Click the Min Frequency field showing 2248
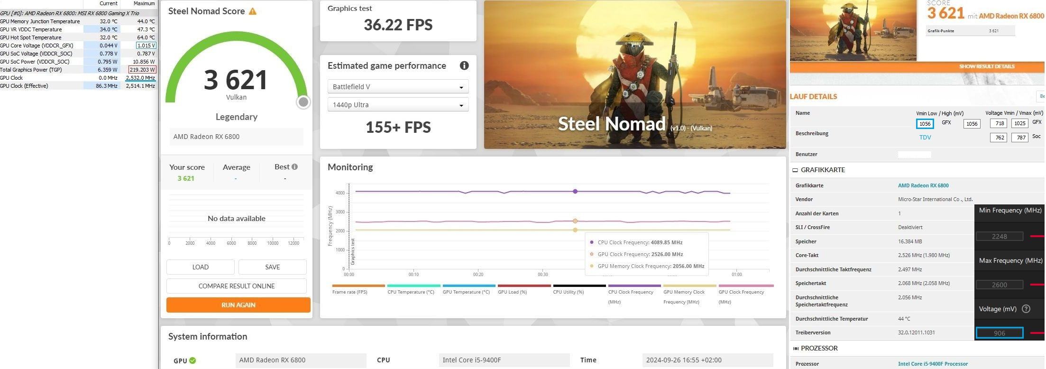 point(999,236)
